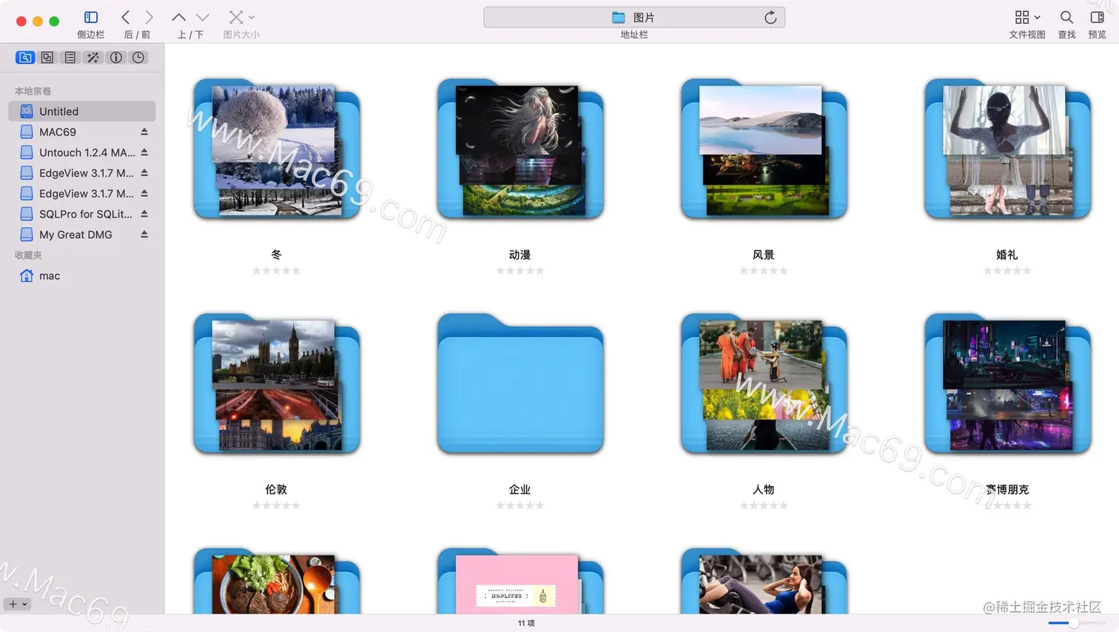Open the mac home folder

click(82, 275)
